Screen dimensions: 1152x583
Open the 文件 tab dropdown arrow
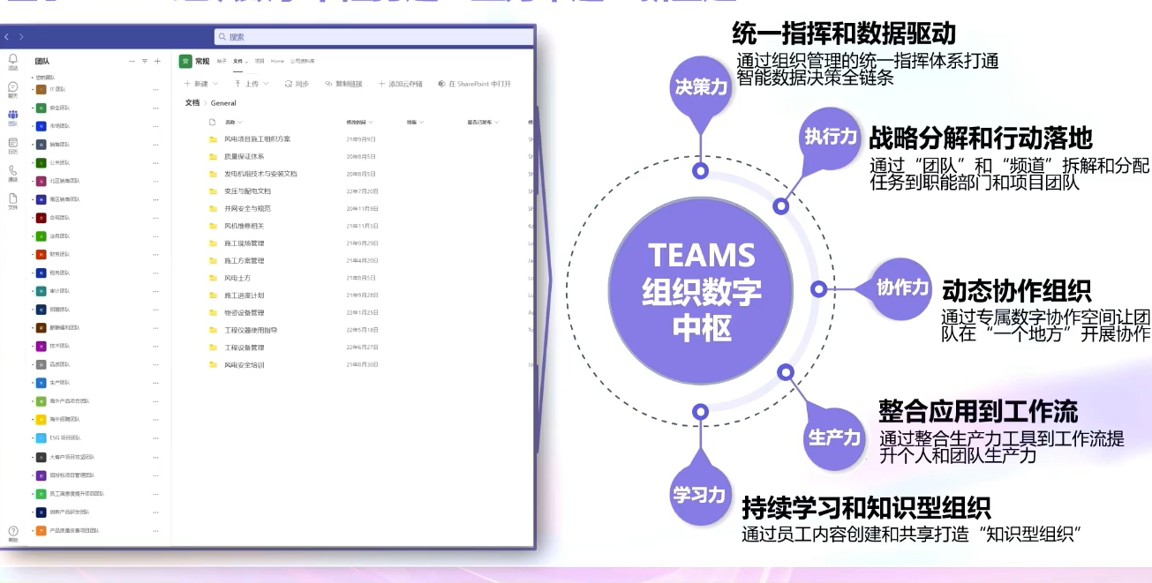(245, 61)
